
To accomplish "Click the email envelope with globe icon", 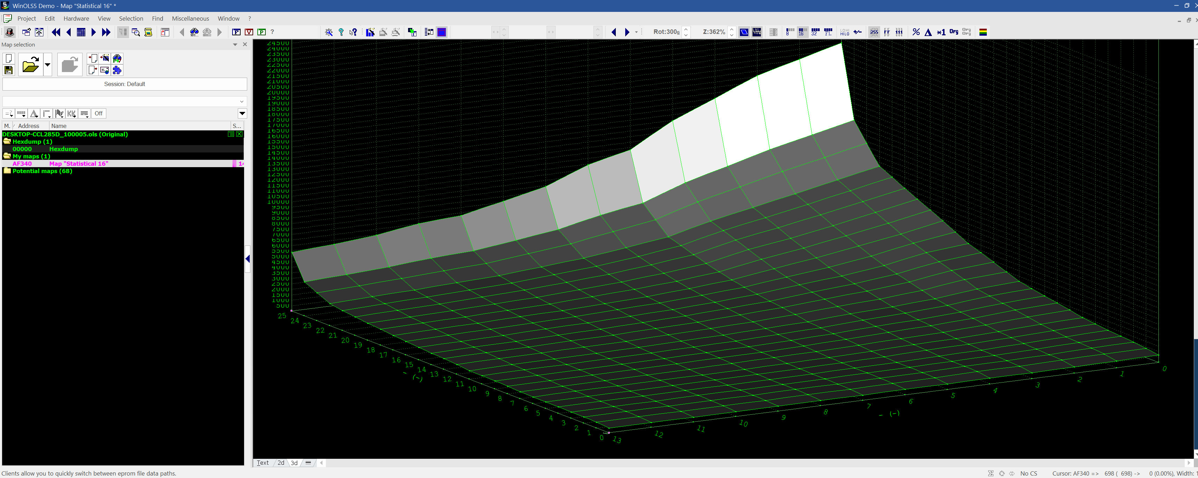I will click(x=105, y=70).
